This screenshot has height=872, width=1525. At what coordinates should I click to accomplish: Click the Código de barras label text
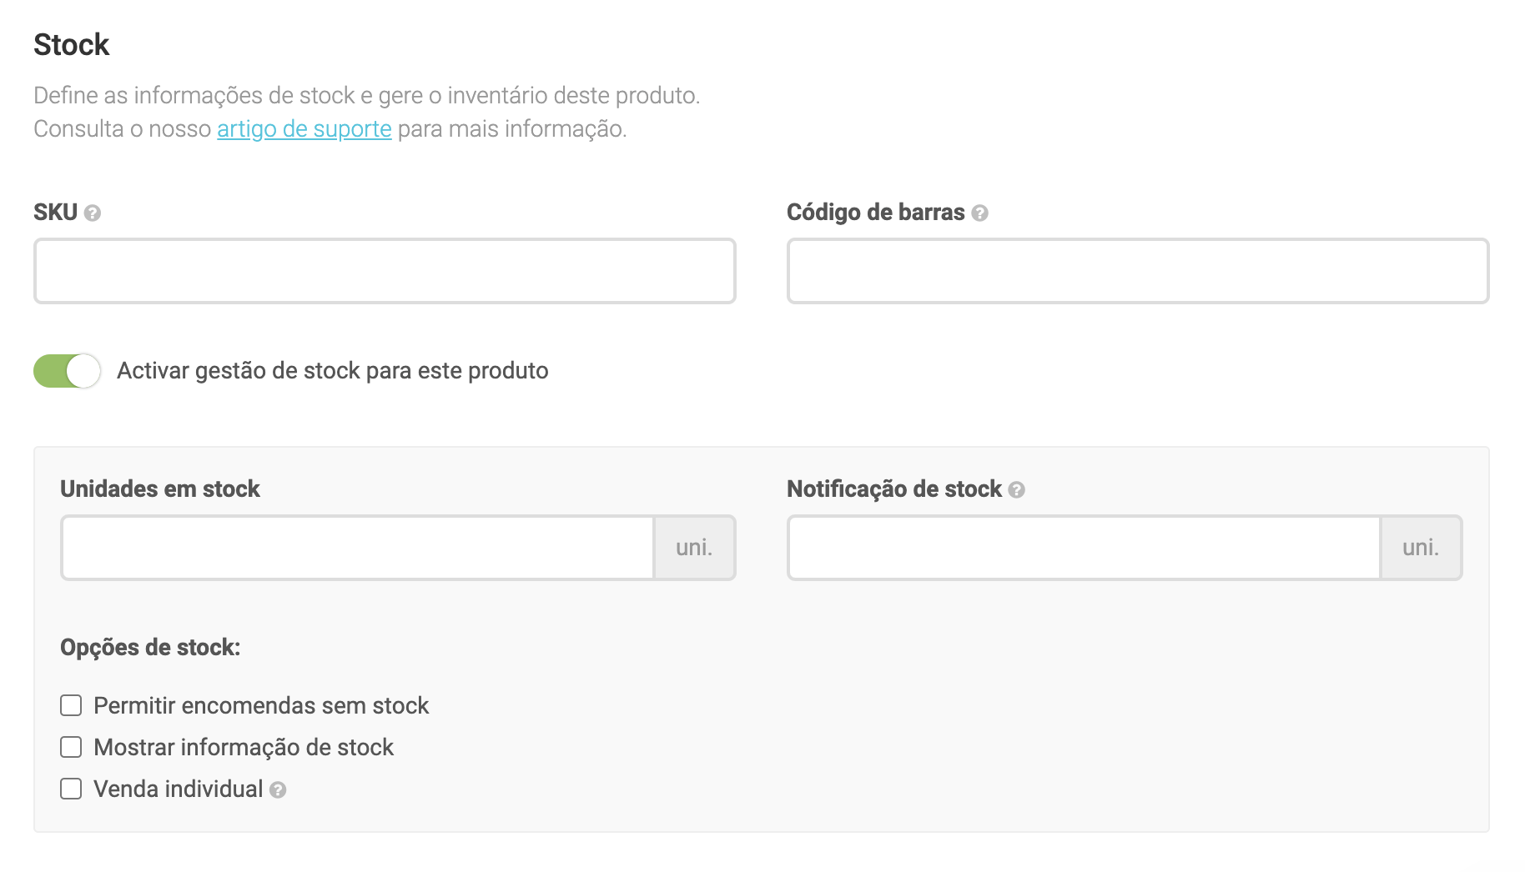pyautogui.click(x=875, y=213)
